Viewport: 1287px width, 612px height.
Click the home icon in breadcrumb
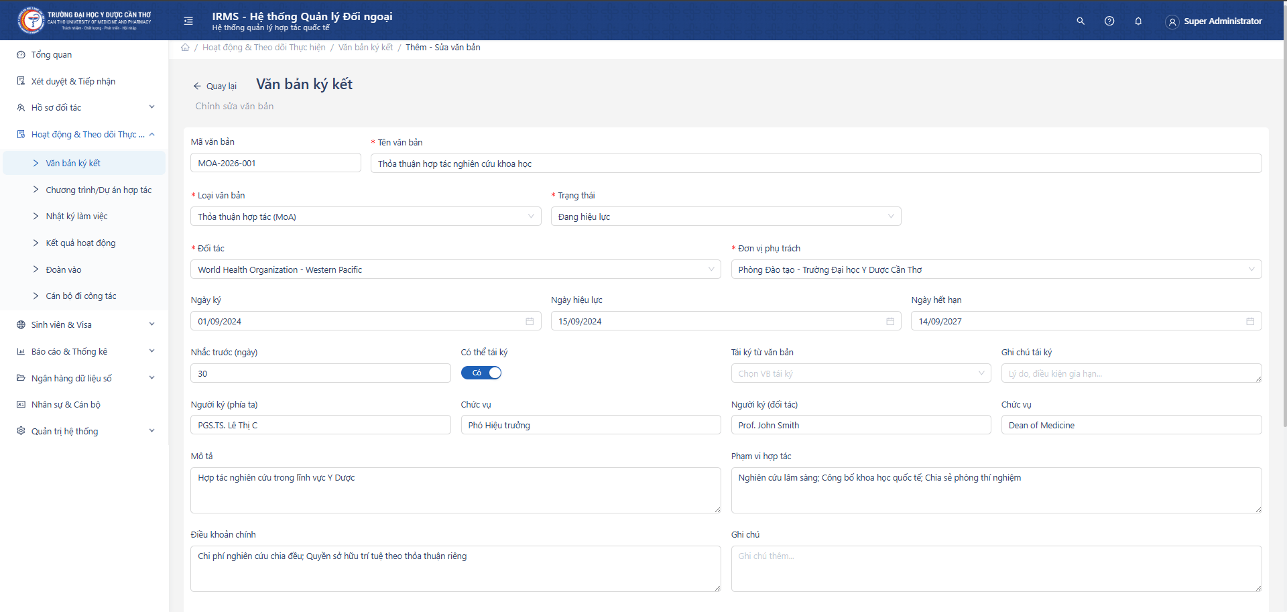[x=185, y=48]
